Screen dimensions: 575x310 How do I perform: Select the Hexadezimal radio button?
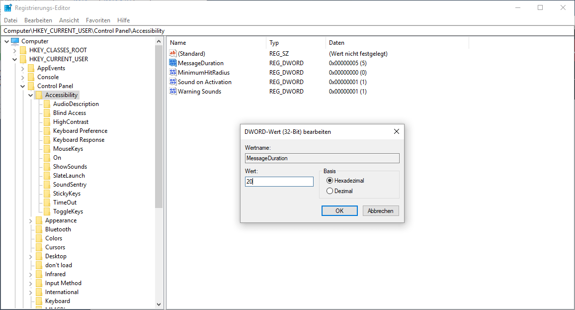click(329, 181)
